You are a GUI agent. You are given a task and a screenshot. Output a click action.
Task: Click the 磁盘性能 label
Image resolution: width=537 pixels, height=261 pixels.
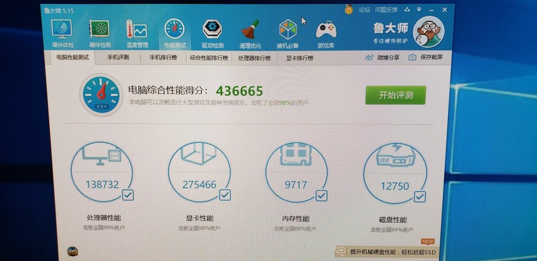(393, 220)
